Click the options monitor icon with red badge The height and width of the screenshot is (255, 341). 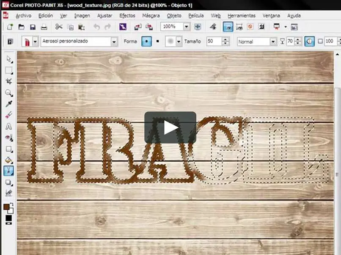pyautogui.click(x=276, y=27)
